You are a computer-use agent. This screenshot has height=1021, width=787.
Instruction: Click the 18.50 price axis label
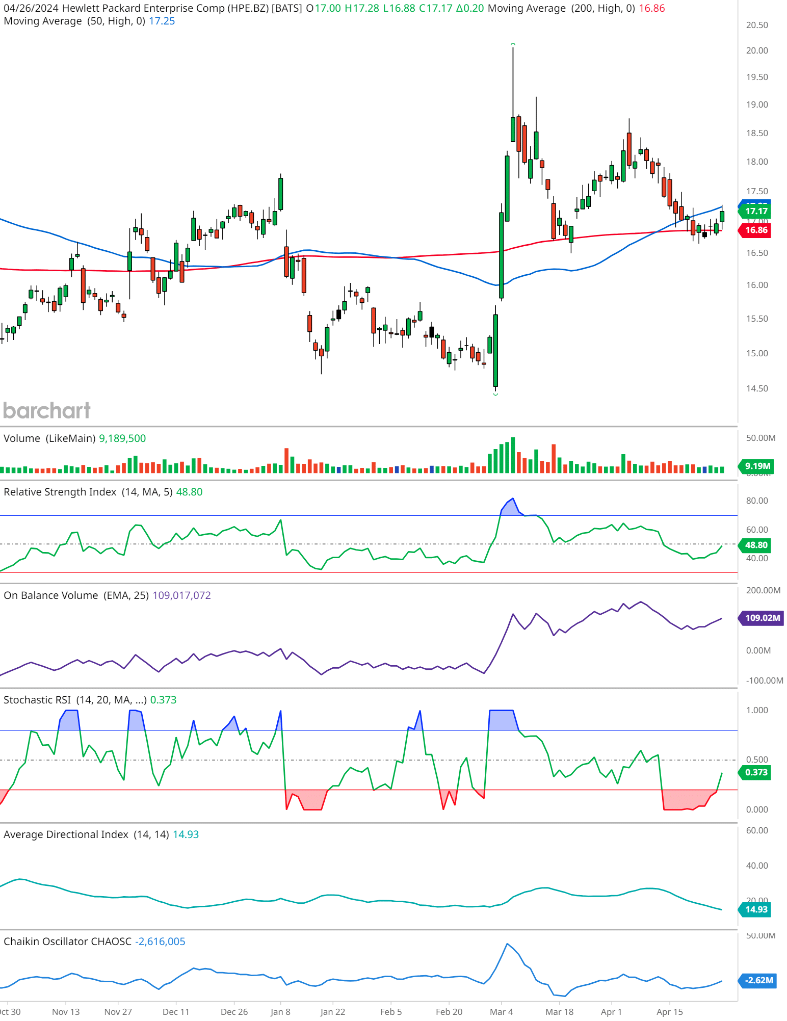(757, 133)
